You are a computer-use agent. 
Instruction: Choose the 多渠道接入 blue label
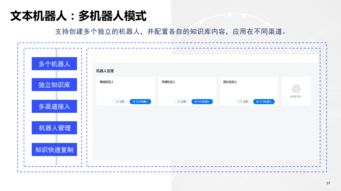[54, 106]
